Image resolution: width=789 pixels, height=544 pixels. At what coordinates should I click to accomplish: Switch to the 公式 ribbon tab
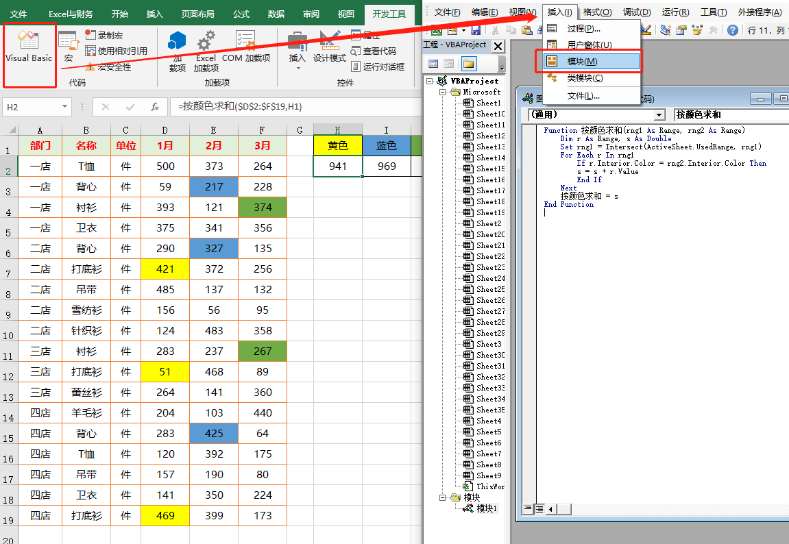click(241, 14)
